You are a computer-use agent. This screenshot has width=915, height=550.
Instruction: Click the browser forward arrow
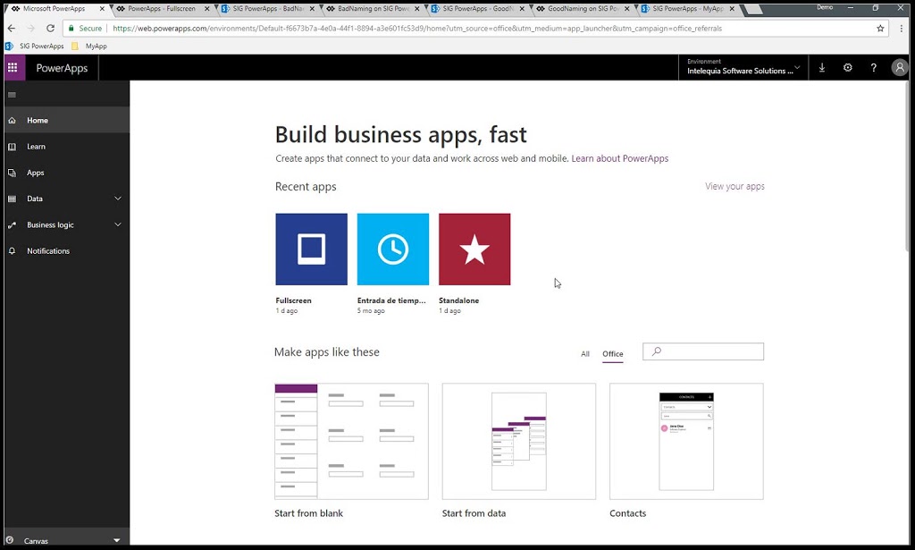pos(31,28)
